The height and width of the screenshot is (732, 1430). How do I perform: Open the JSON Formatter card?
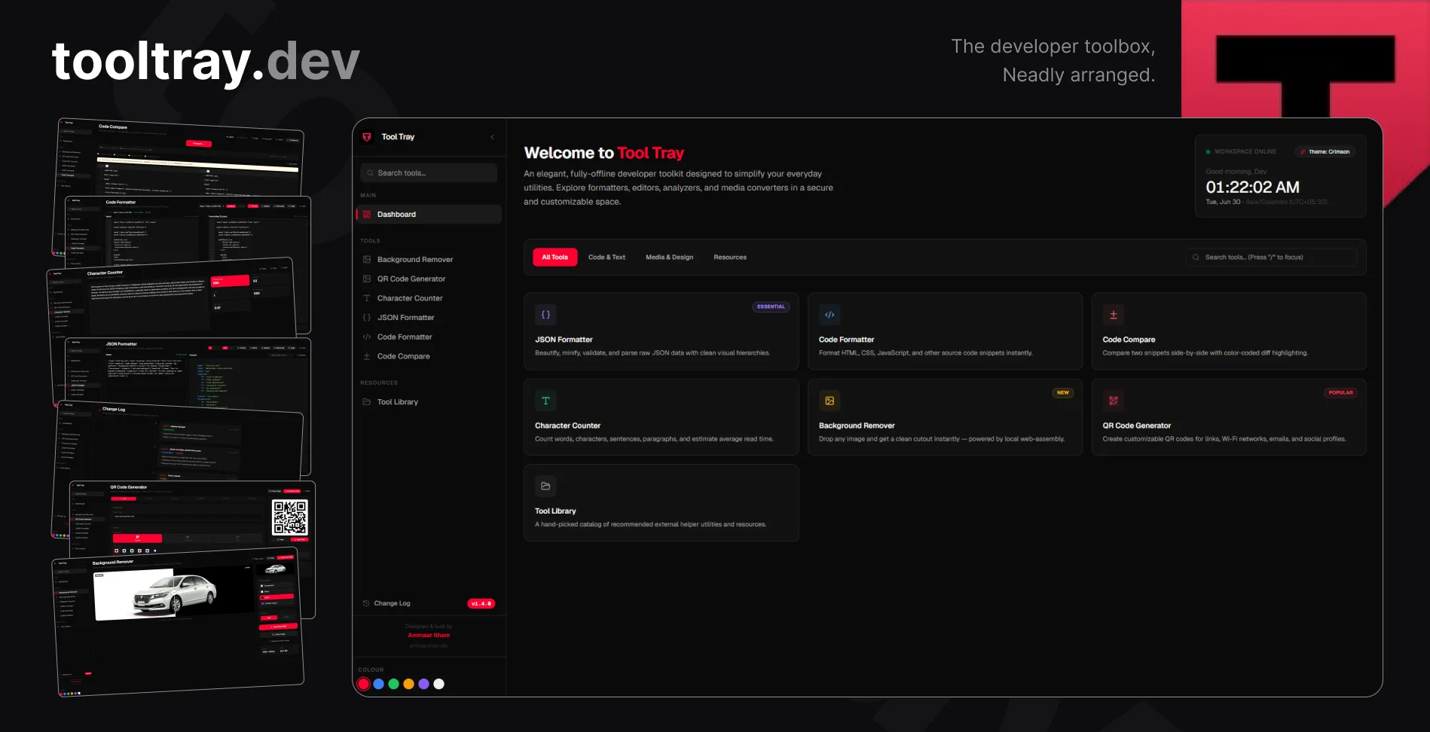pyautogui.click(x=661, y=331)
